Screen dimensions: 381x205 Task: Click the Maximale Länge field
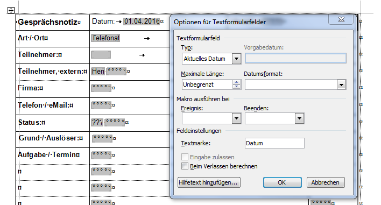pos(207,84)
